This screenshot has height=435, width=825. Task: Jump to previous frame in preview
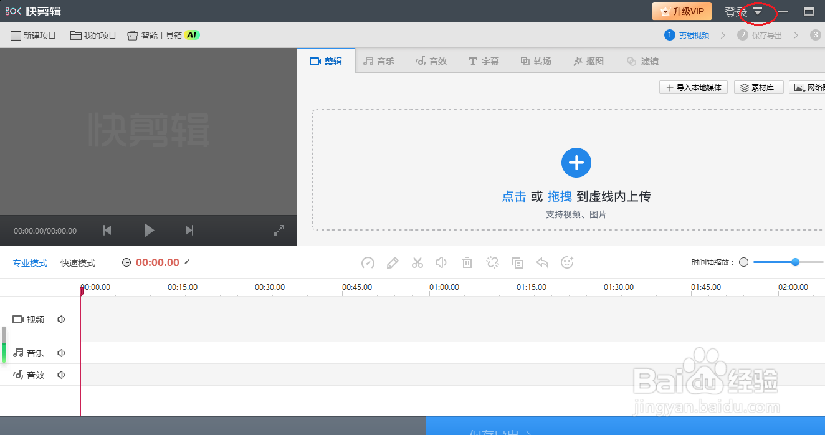107,231
